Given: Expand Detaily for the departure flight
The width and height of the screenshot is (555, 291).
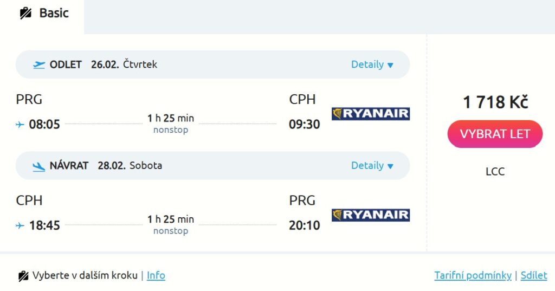Looking at the screenshot, I should coord(372,64).
